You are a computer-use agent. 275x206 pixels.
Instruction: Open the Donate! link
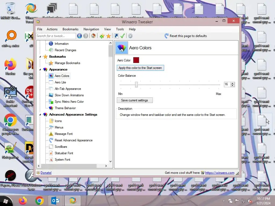coord(46,173)
